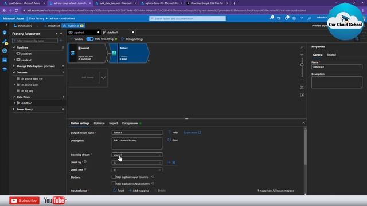Switch to the Optimize tab

click(99, 124)
